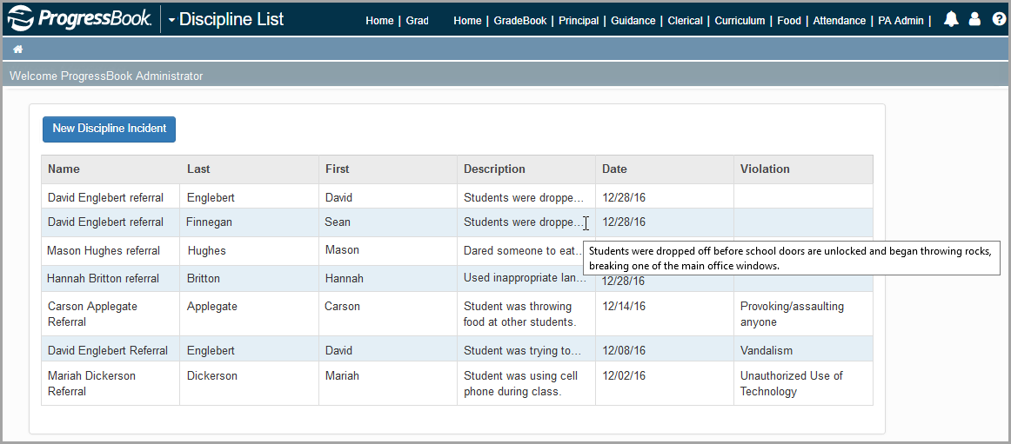Open the Principal menu
The width and height of the screenshot is (1011, 444).
point(579,21)
